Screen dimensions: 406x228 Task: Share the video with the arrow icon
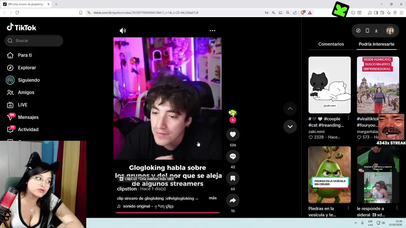[233, 200]
